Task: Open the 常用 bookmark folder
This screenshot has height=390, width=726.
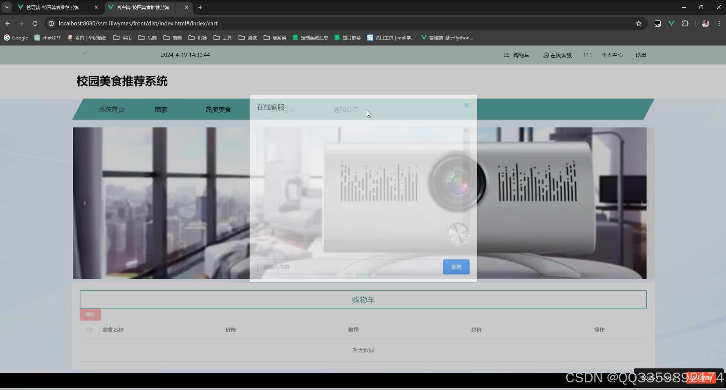Action: (123, 38)
